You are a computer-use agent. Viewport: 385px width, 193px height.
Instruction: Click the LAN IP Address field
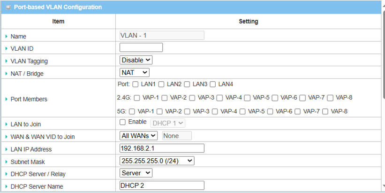click(162, 148)
